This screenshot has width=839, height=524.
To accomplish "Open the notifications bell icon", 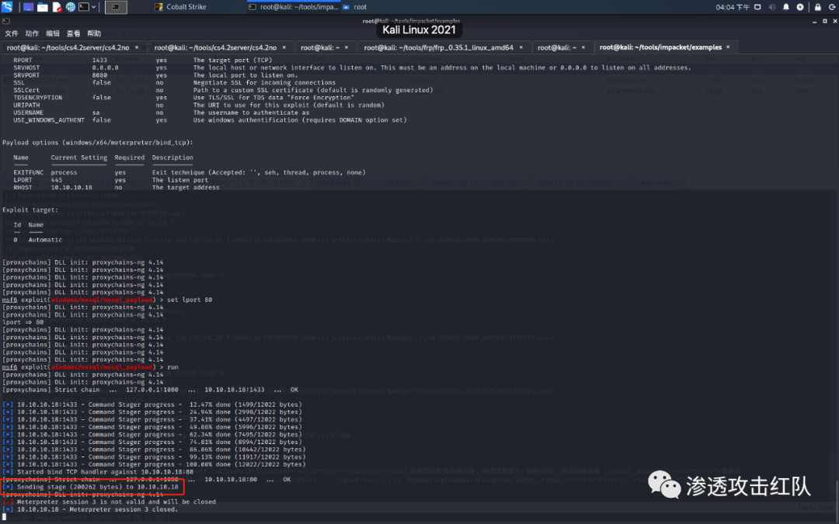I will 786,7.
